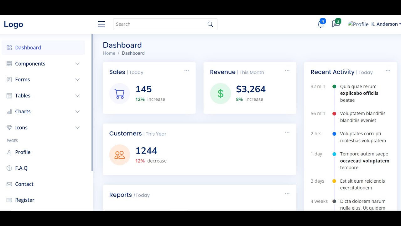Click the 145 sales value
The image size is (401, 226).
[x=144, y=89]
